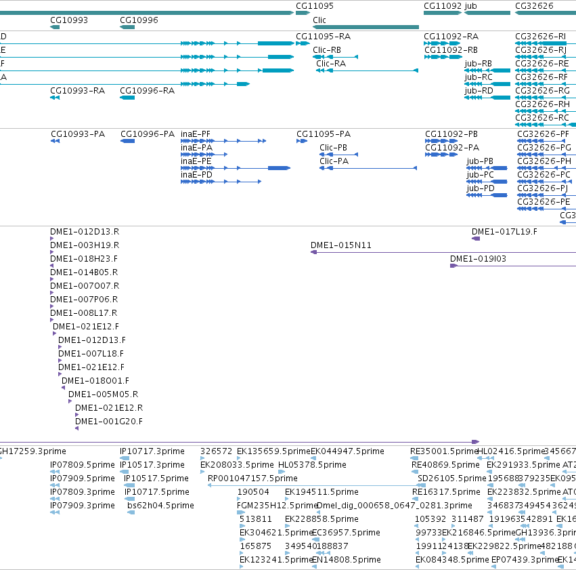
Task: Select the CG11095 gene label
Action: point(315,6)
